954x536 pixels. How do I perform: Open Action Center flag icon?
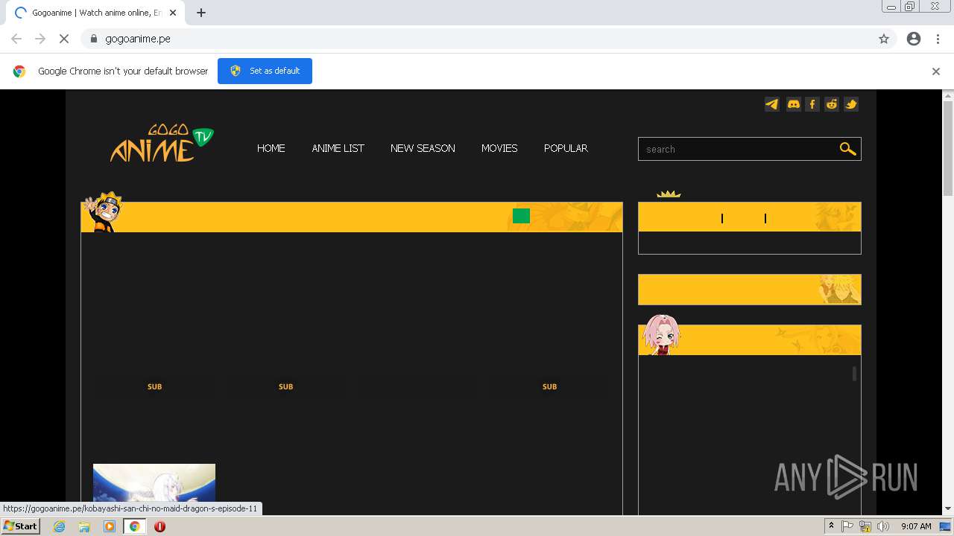[847, 526]
